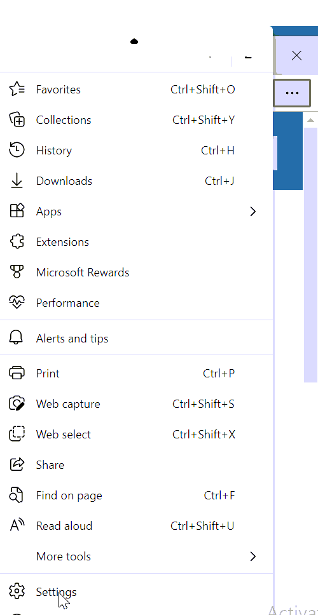Click the scrollbar up arrow

(310, 120)
